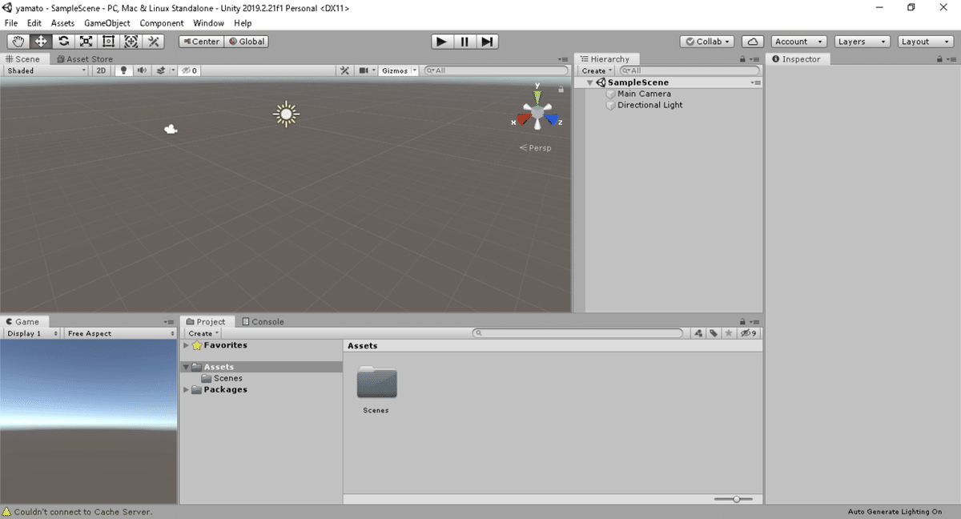Expand Favorites in Project panel
Screen dimensions: 961x519
click(187, 345)
